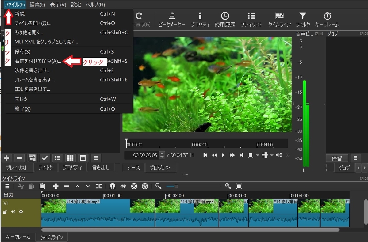Click the fast forward button
Image resolution: width=368 pixels, height=242 pixels.
(x=232, y=155)
